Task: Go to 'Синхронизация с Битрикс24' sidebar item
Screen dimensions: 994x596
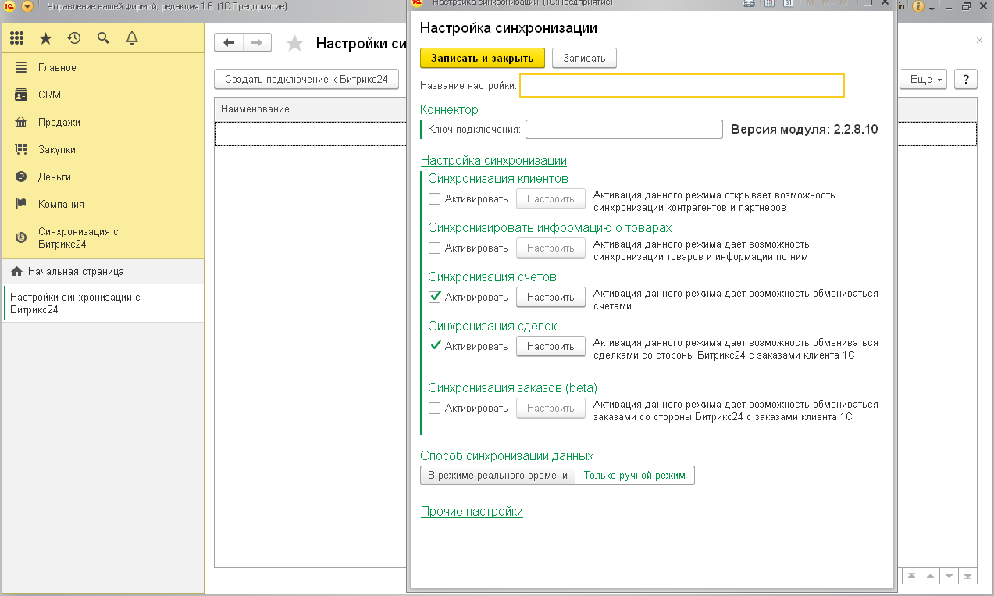Action: click(78, 237)
